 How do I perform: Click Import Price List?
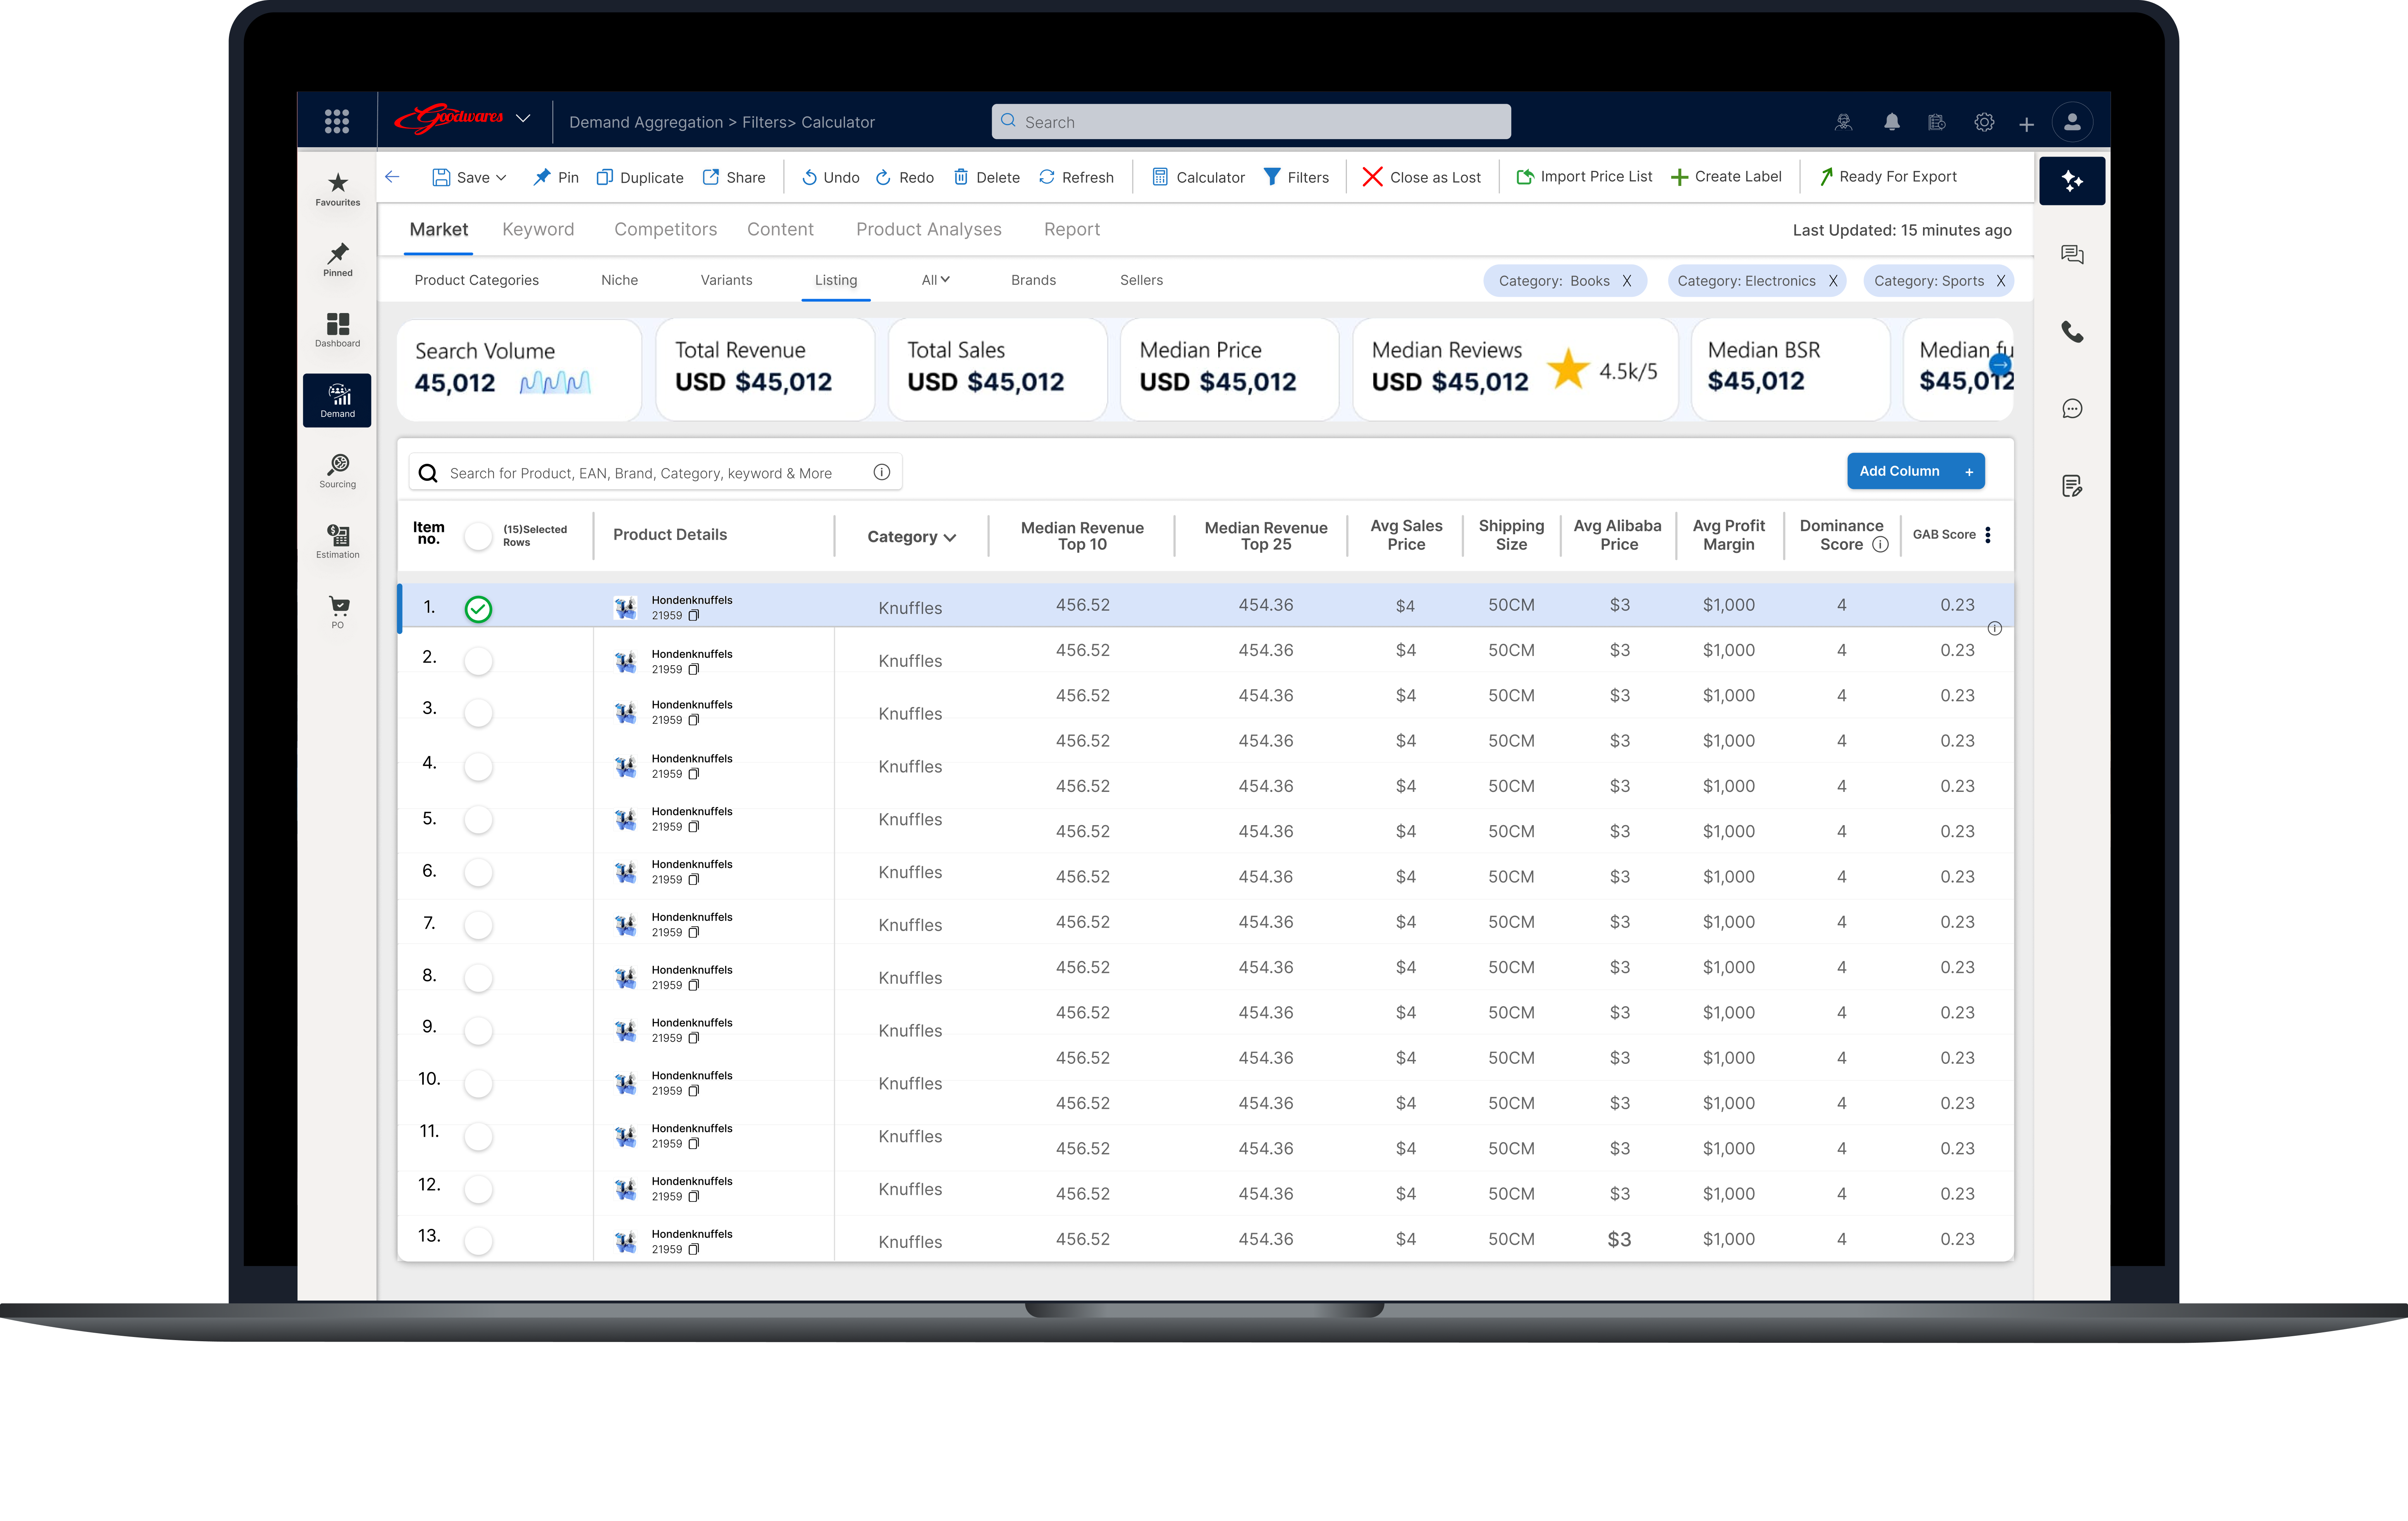coord(1584,177)
